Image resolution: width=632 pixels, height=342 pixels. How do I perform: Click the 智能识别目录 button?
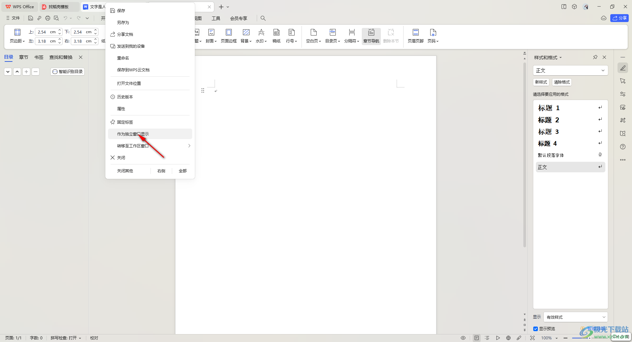tap(67, 71)
